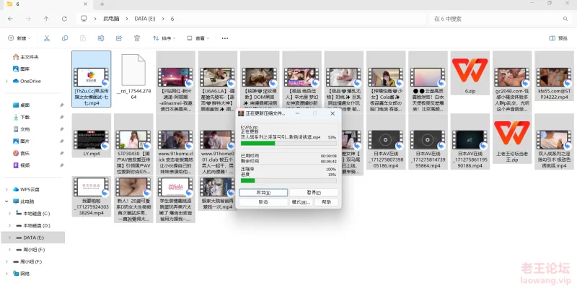Select the 上老王论坛当老王.zip file

pyautogui.click(x=512, y=139)
